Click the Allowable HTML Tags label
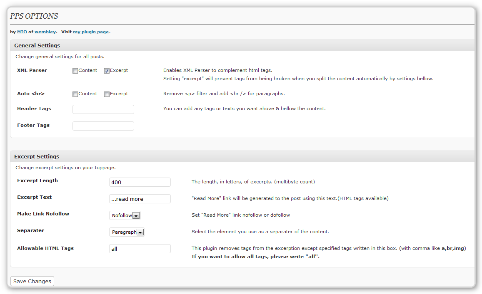This screenshot has height=294, width=482. (45, 248)
